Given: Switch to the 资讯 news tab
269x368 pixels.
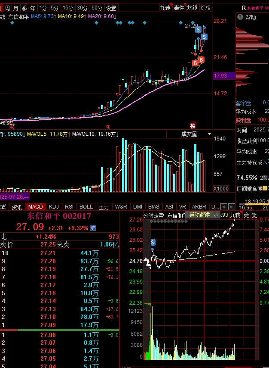Looking at the screenshot, I should click(x=17, y=207).
